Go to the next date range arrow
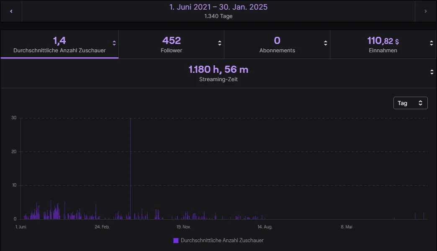The image size is (437, 251). (426, 11)
